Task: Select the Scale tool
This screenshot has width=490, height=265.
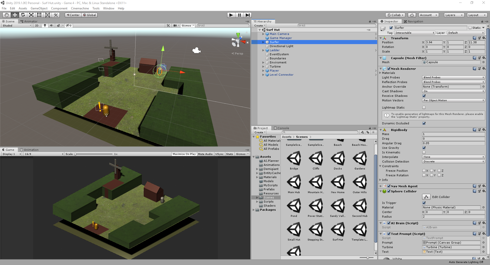Action: [31, 15]
